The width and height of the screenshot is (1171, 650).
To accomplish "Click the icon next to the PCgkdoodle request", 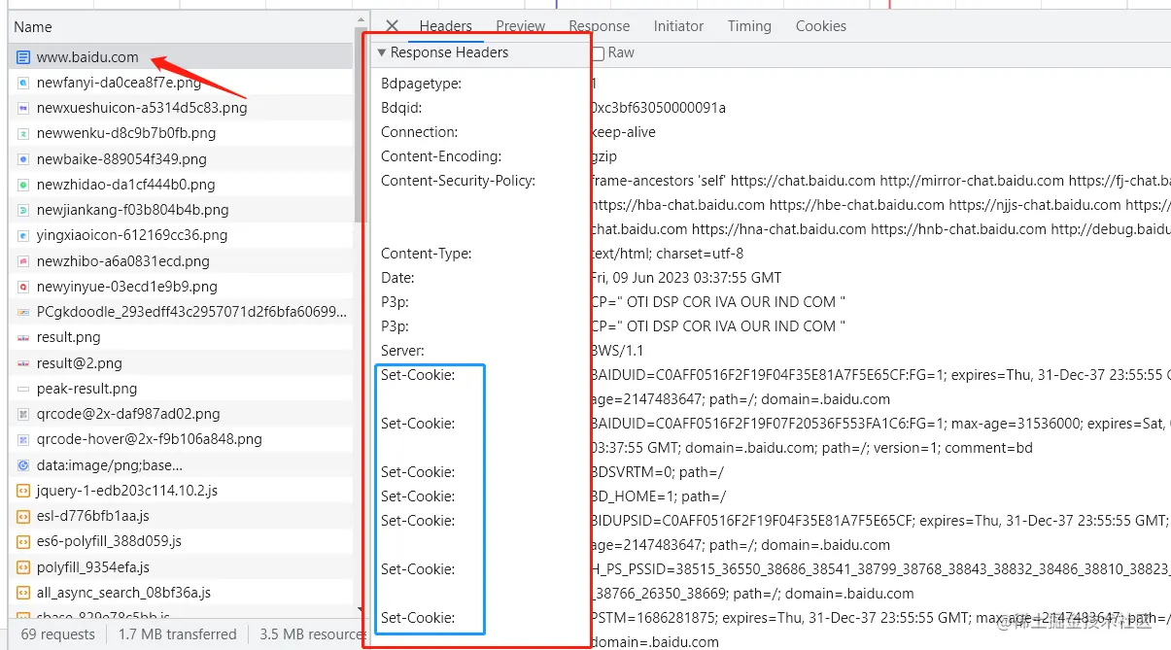I will 23,312.
